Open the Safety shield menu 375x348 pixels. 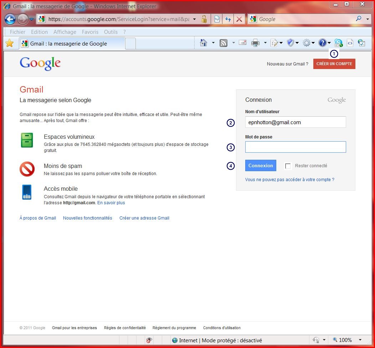[x=293, y=43]
